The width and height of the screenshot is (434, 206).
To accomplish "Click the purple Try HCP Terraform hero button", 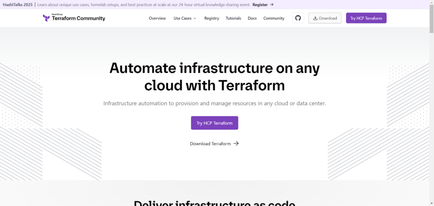I will 214,123.
